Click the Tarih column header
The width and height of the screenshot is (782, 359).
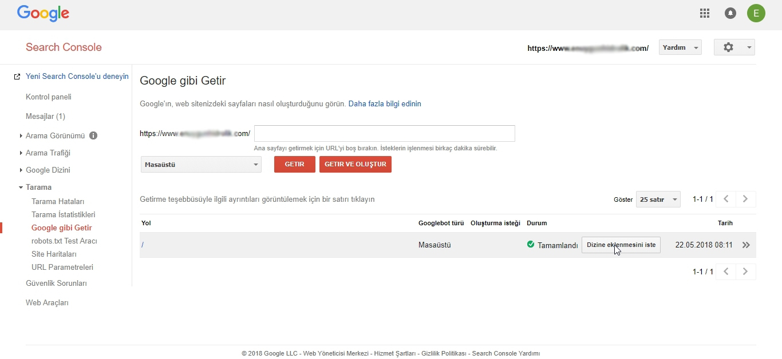[x=725, y=223]
